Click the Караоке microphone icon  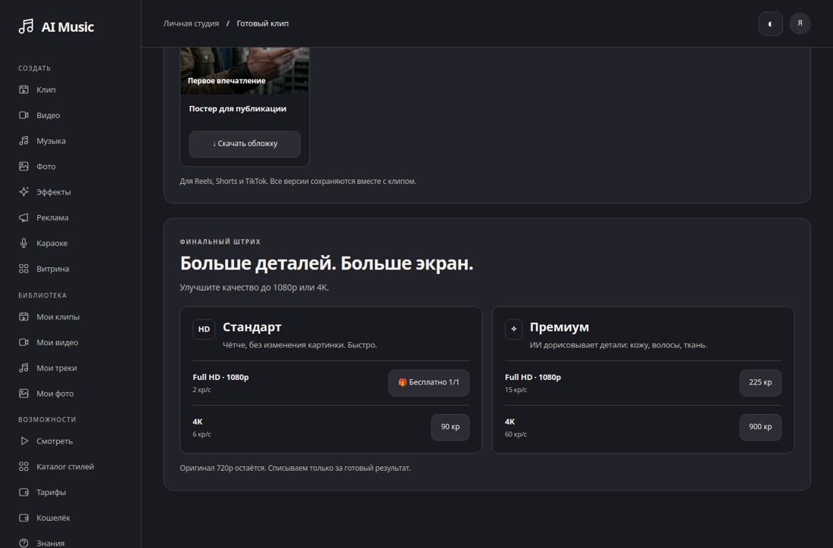click(x=24, y=243)
